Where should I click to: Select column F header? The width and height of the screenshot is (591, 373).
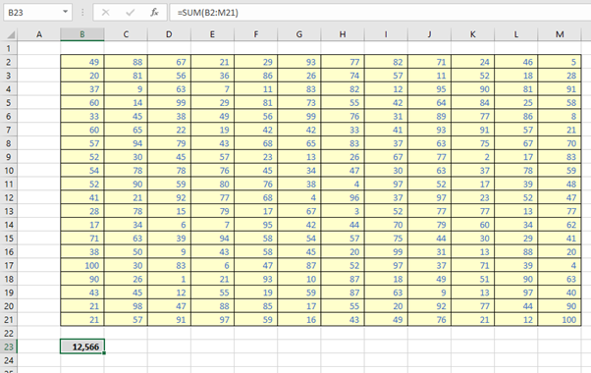tap(256, 34)
